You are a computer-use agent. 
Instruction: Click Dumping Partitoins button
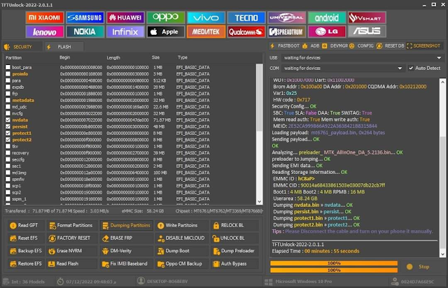127,226
